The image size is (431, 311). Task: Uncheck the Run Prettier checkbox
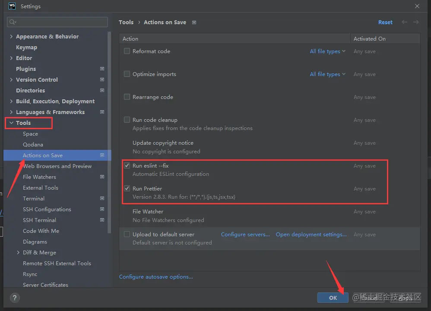click(x=127, y=188)
